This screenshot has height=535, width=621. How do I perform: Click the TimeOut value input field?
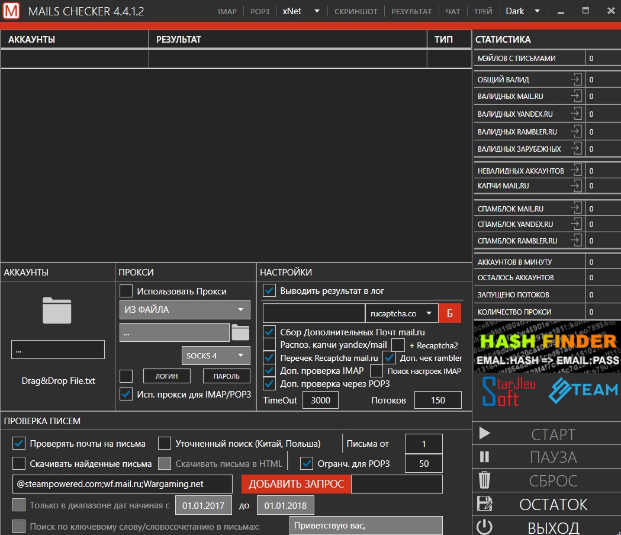320,400
